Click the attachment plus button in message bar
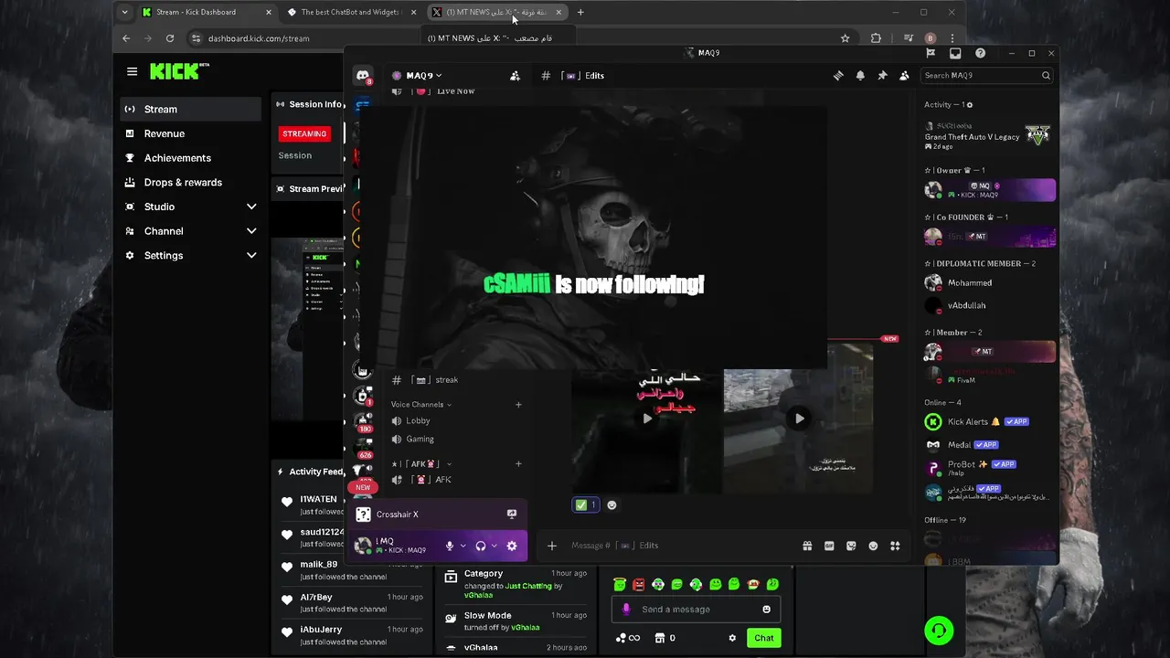Viewport: 1170px width, 658px height. pyautogui.click(x=552, y=546)
